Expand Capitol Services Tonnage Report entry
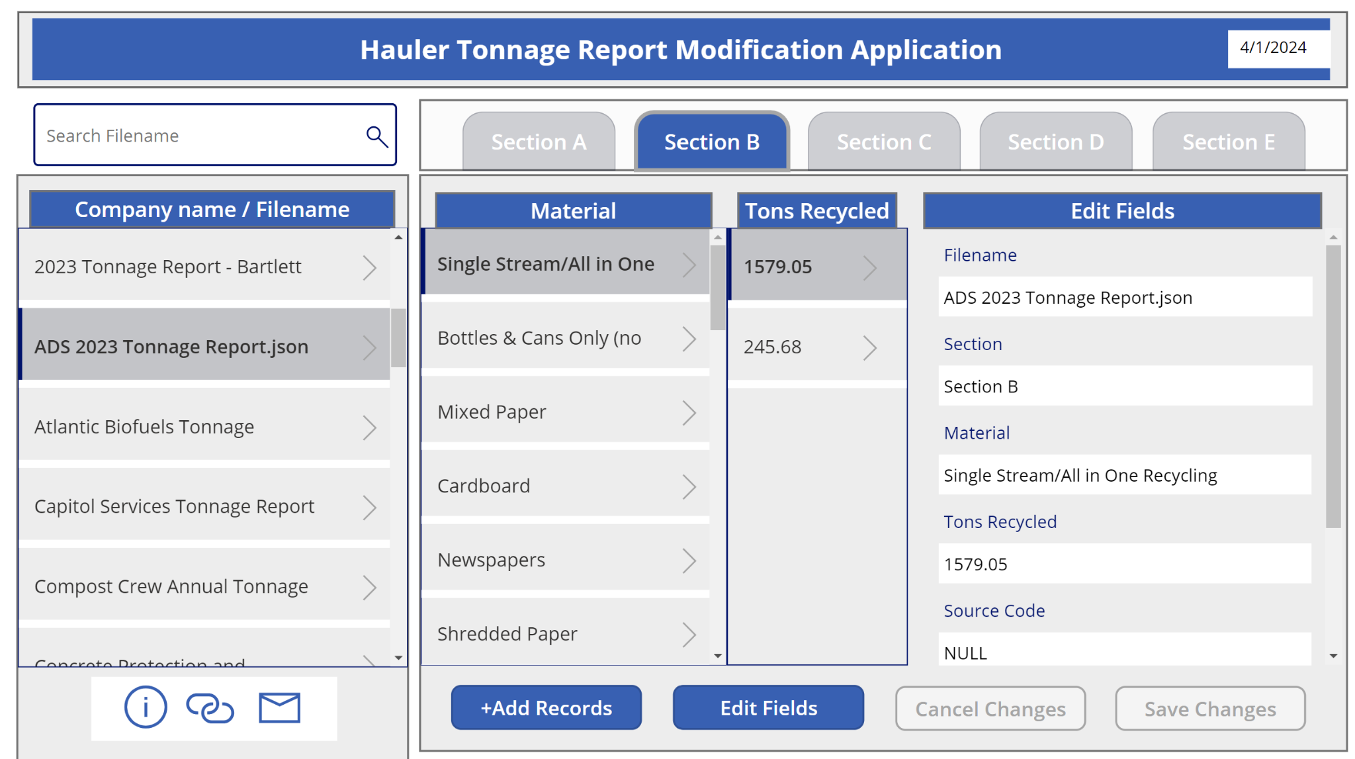Screen dimensions: 1355x759 [369, 508]
